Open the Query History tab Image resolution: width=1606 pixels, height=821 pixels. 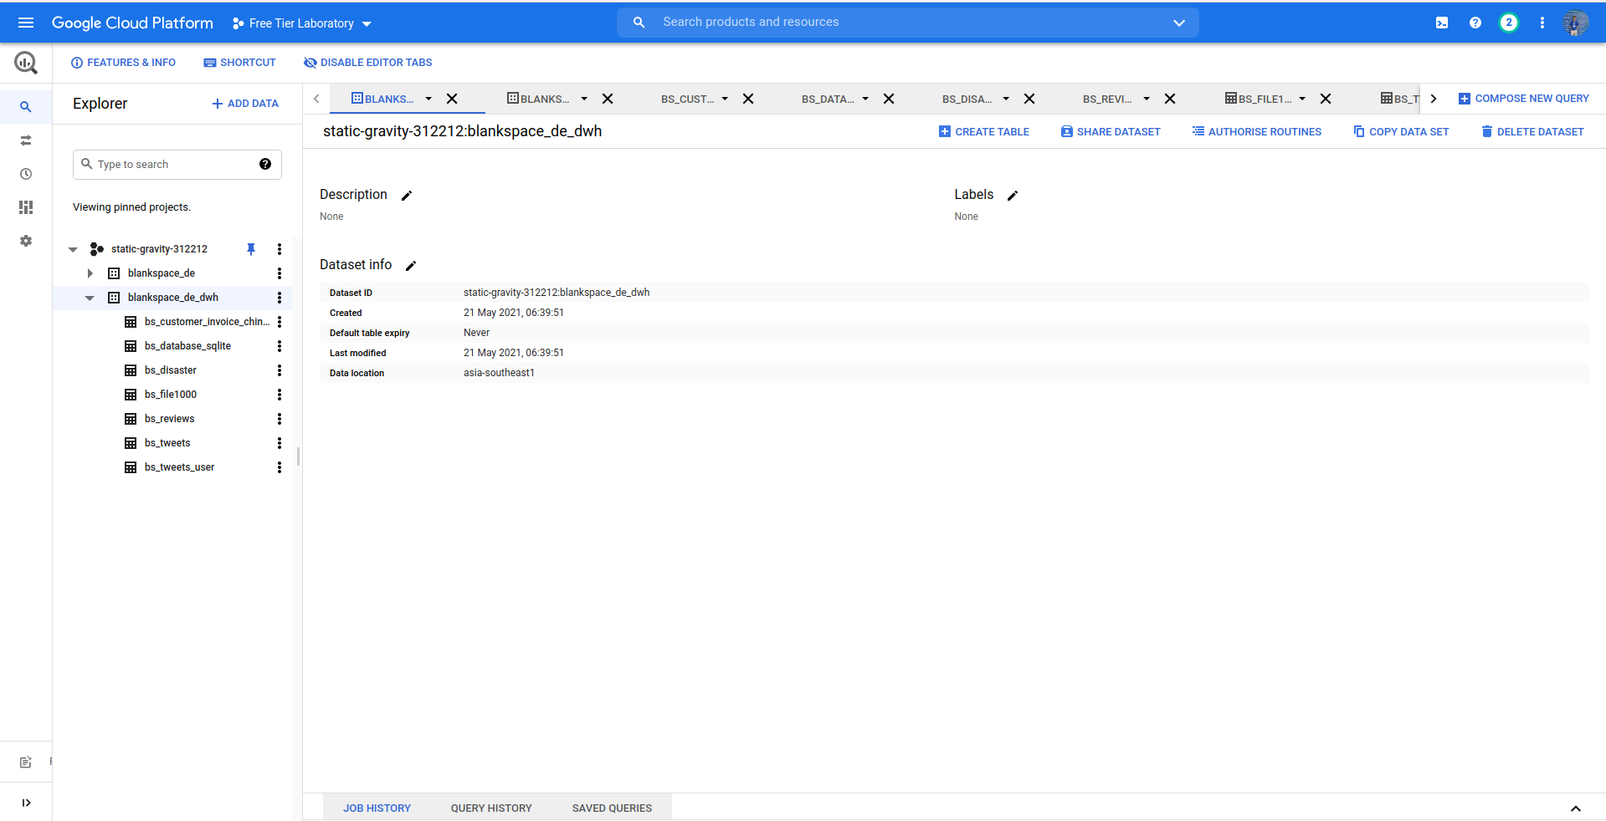point(491,808)
